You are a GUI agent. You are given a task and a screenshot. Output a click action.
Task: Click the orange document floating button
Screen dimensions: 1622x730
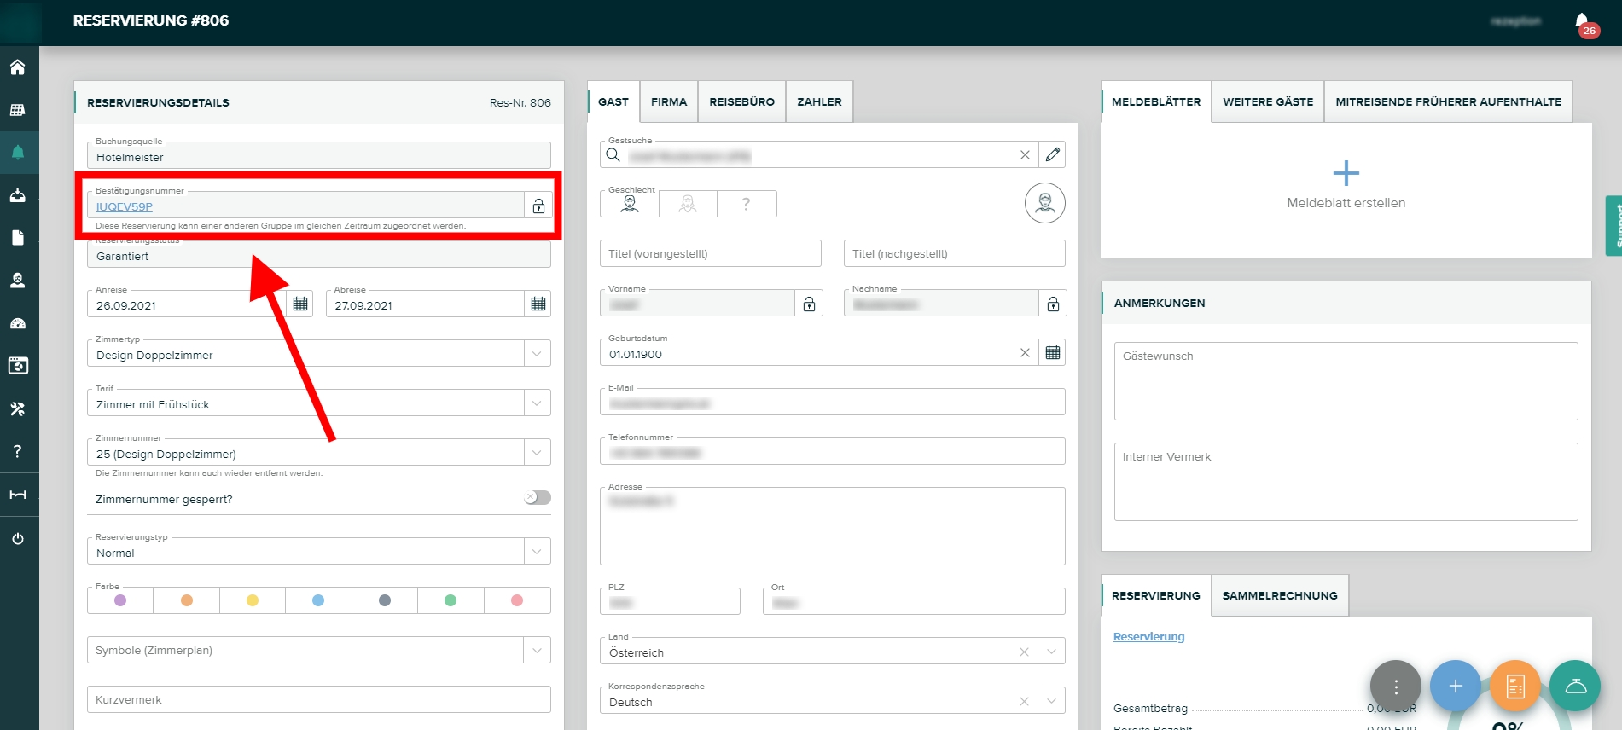coord(1514,686)
